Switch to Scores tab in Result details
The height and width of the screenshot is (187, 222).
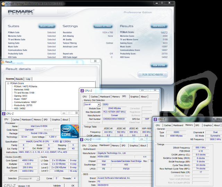tap(10, 79)
